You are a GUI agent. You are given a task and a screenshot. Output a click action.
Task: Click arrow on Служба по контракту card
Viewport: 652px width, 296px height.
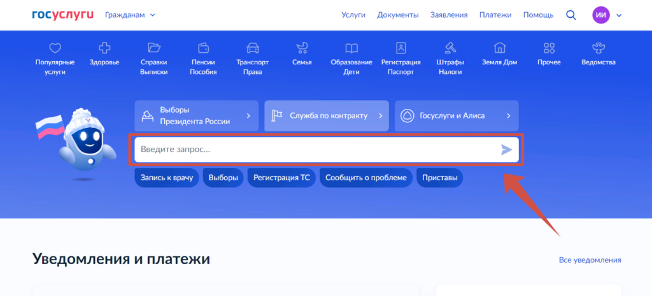point(381,116)
